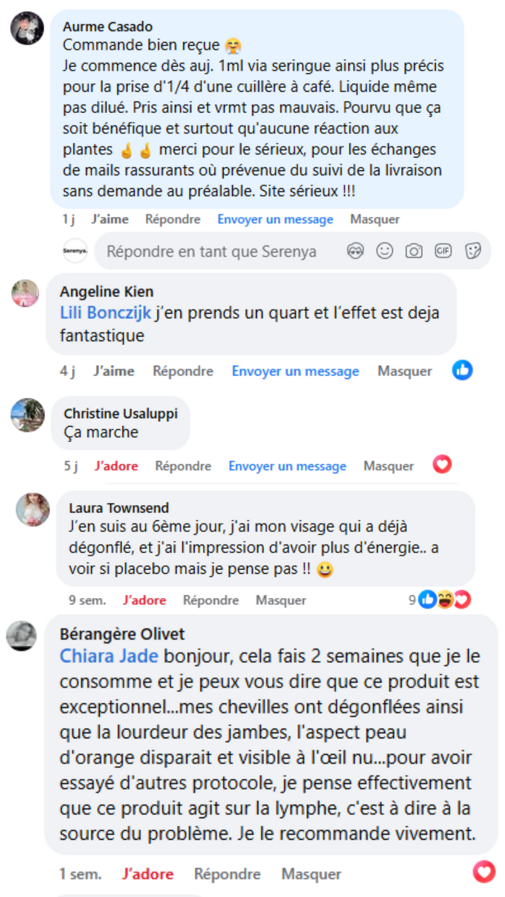Open the Chiara Jade mention link
Image resolution: width=505 pixels, height=897 pixels.
tap(108, 656)
